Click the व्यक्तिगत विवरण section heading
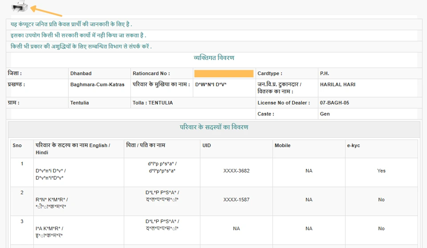The image size is (427, 248). 214,58
